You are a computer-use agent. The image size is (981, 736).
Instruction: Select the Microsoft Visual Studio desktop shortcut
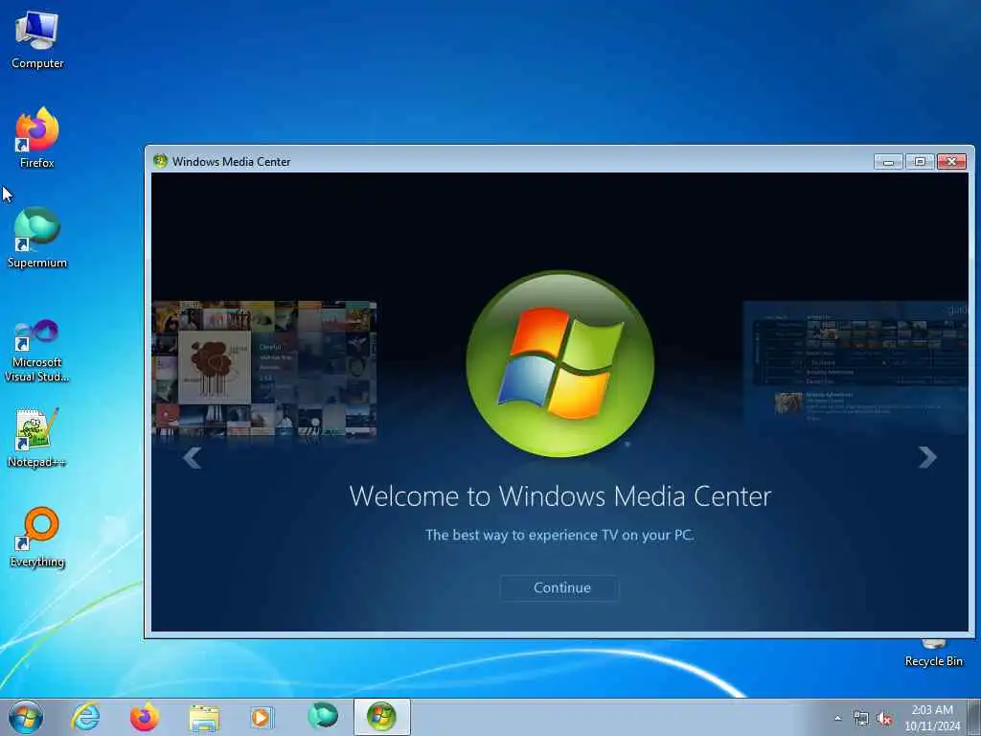[37, 351]
